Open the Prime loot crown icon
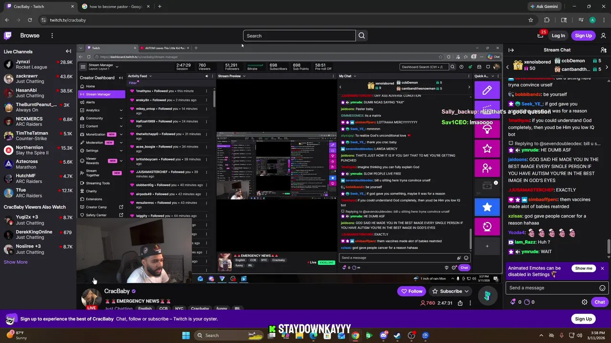Screen dimensions: 611x343 540,35
